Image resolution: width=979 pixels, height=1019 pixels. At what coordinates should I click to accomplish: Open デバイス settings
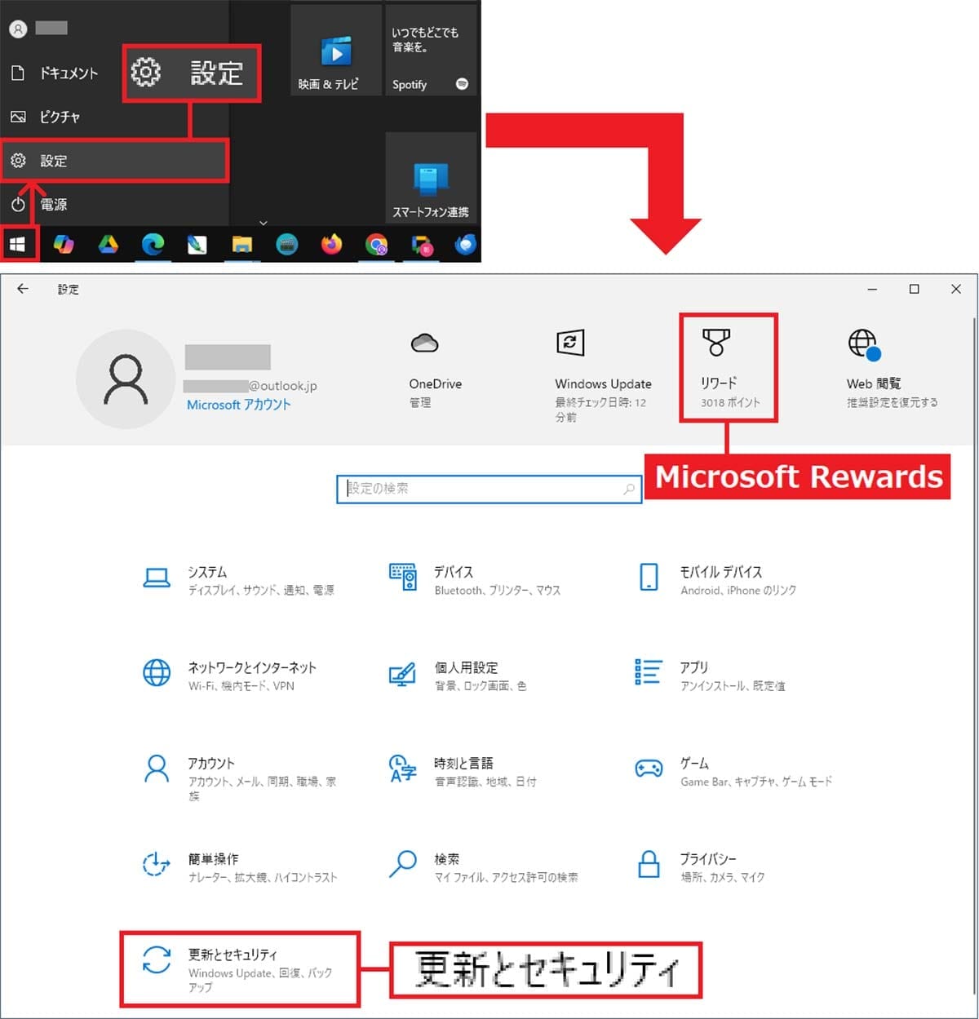pyautogui.click(x=475, y=579)
